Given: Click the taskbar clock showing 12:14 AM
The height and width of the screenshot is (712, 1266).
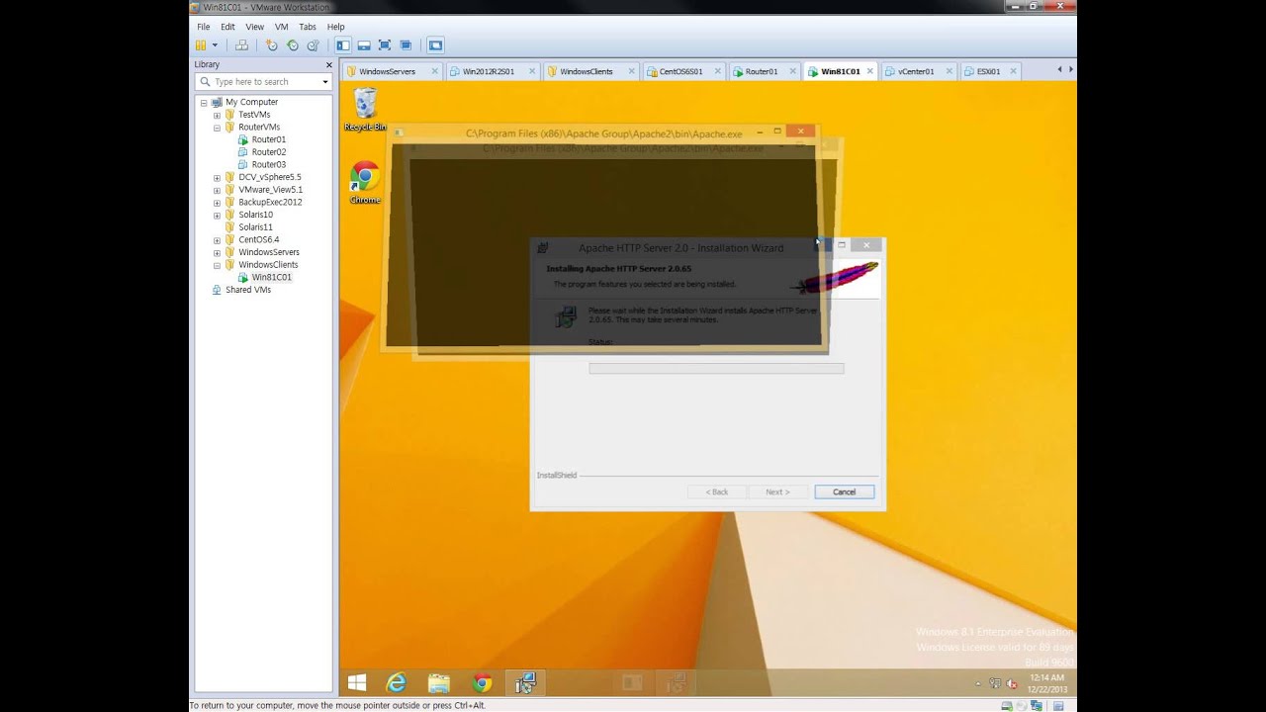Looking at the screenshot, I should pos(1045,683).
